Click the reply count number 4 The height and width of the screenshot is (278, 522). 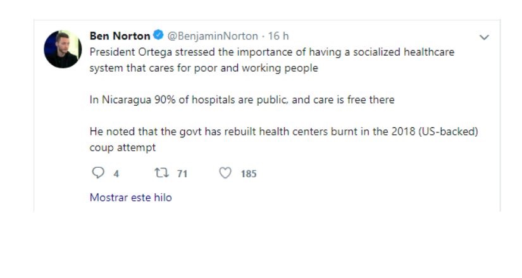[x=116, y=174]
